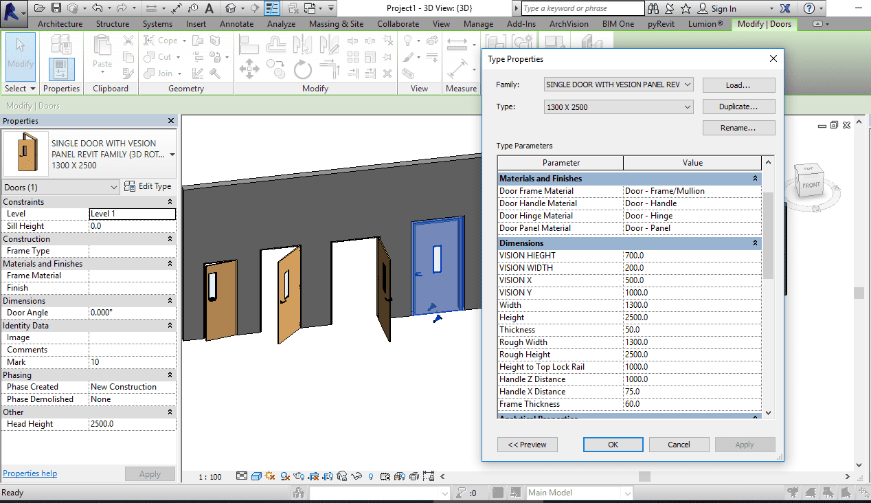The width and height of the screenshot is (871, 503).
Task: Toggle Reveal Hidden Elements light bulb
Action: 371,476
